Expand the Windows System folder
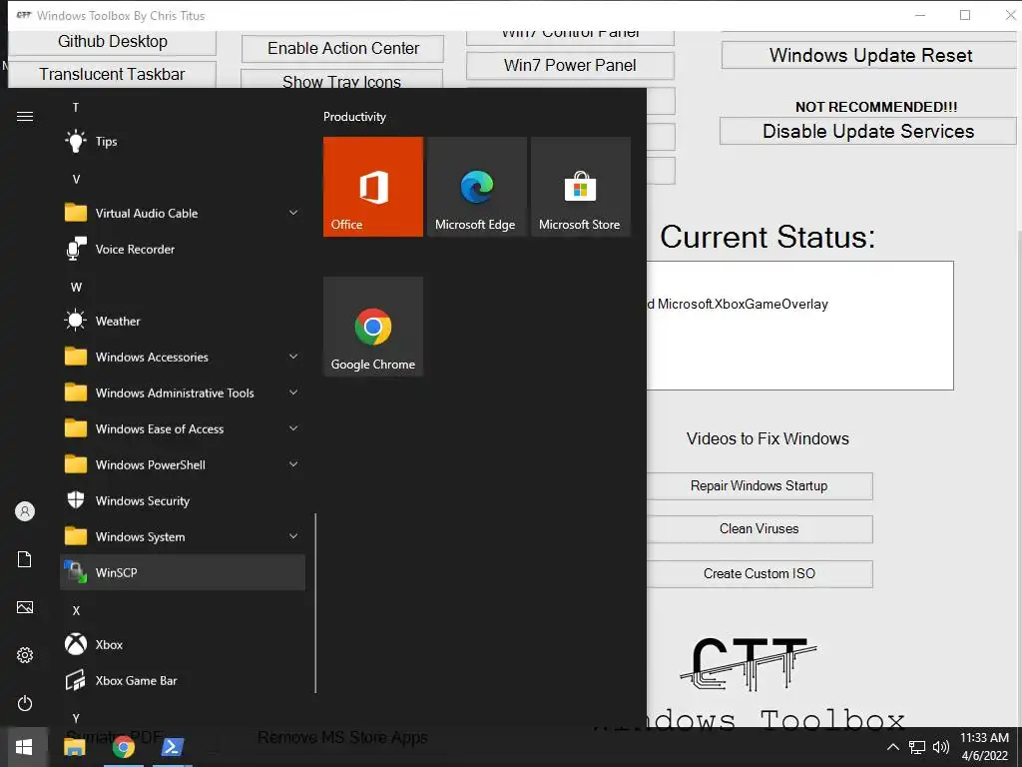Image resolution: width=1022 pixels, height=767 pixels. coord(182,536)
